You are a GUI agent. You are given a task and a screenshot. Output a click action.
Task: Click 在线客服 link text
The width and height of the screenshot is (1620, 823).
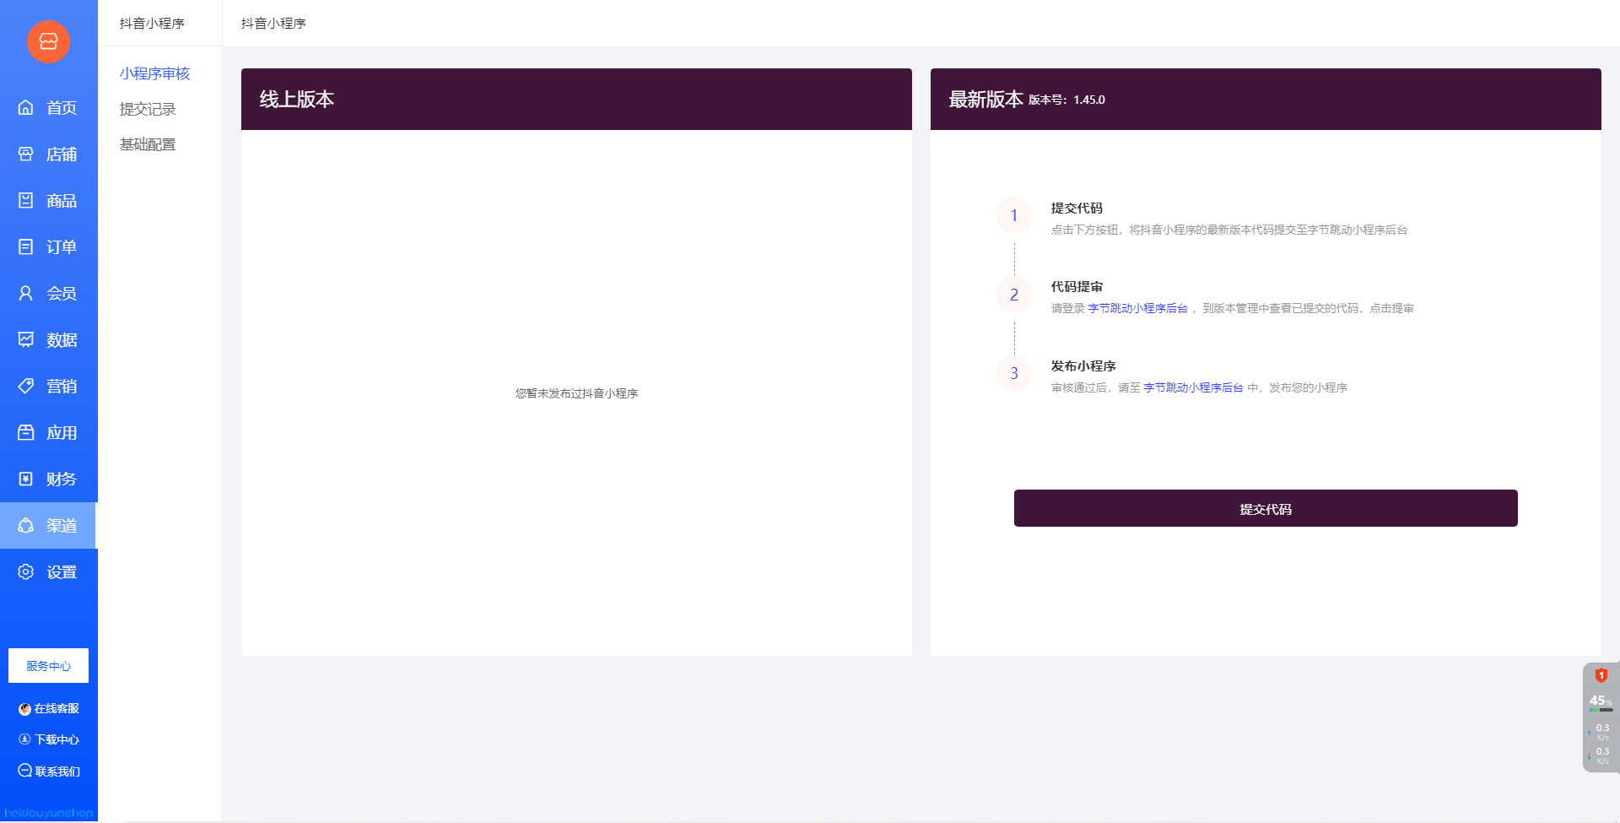point(57,709)
